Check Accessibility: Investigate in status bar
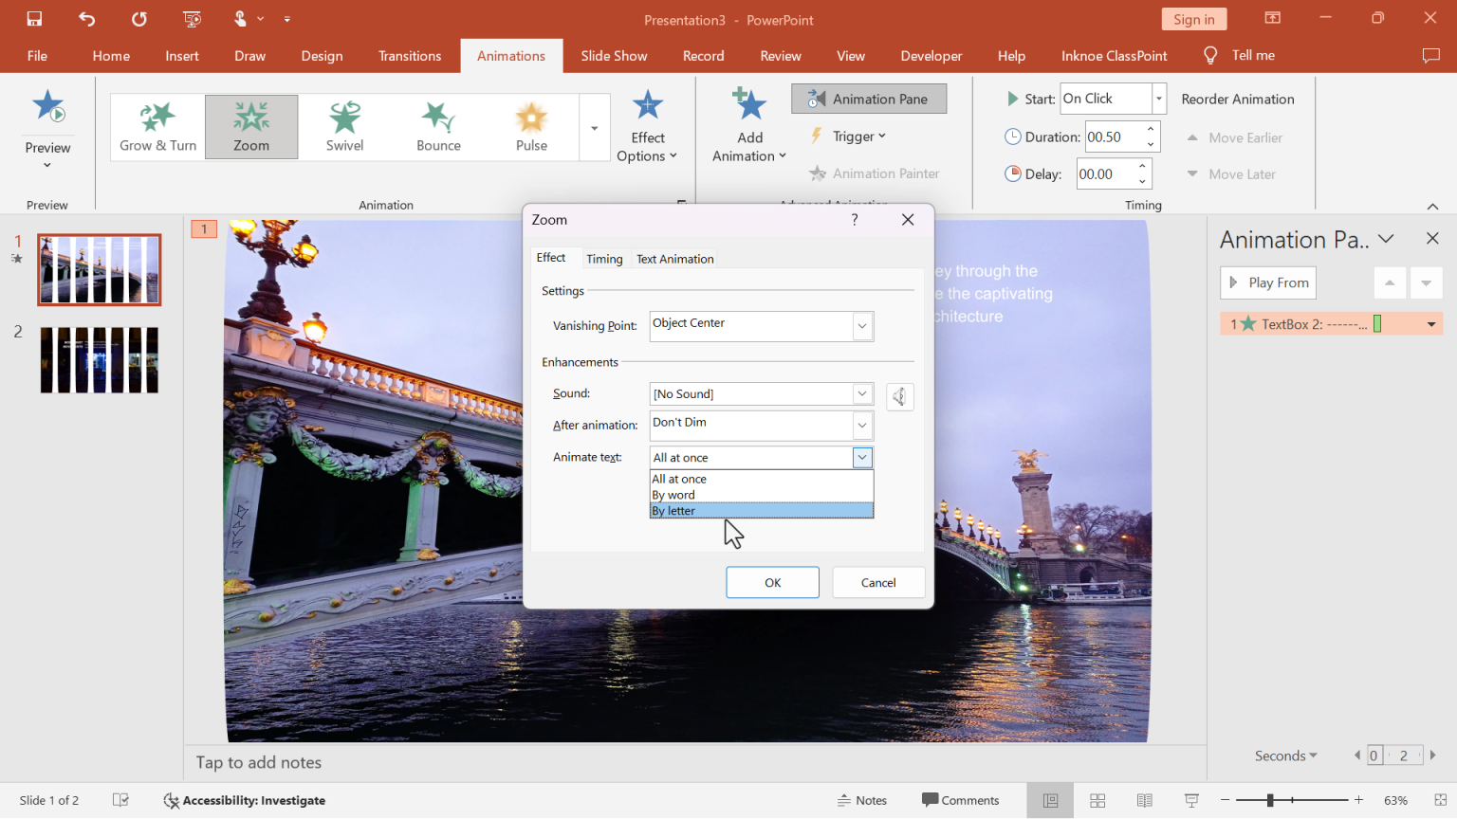This screenshot has height=819, width=1457. (244, 800)
